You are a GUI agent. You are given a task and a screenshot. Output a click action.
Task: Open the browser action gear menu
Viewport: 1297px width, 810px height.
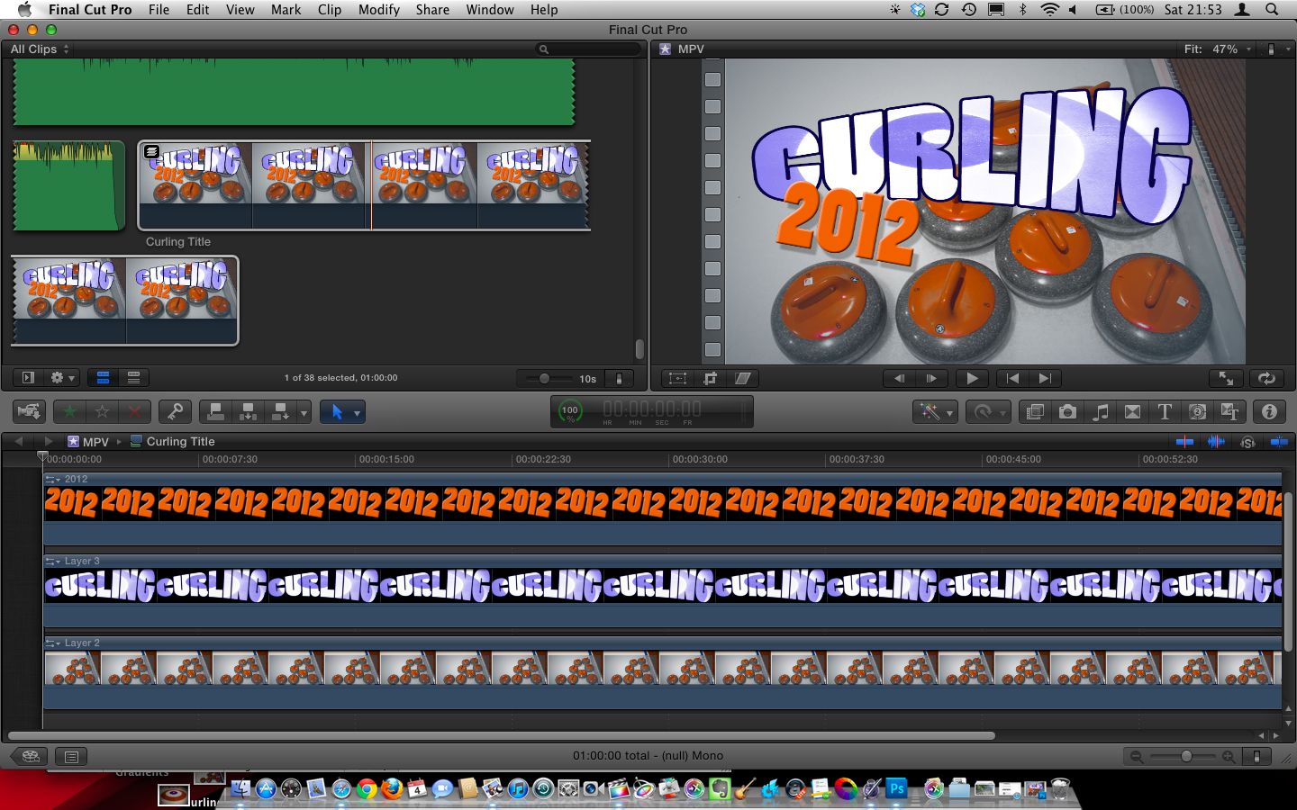point(62,378)
